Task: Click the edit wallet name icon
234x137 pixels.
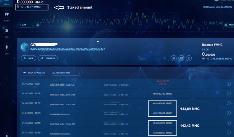Action: click(189, 58)
